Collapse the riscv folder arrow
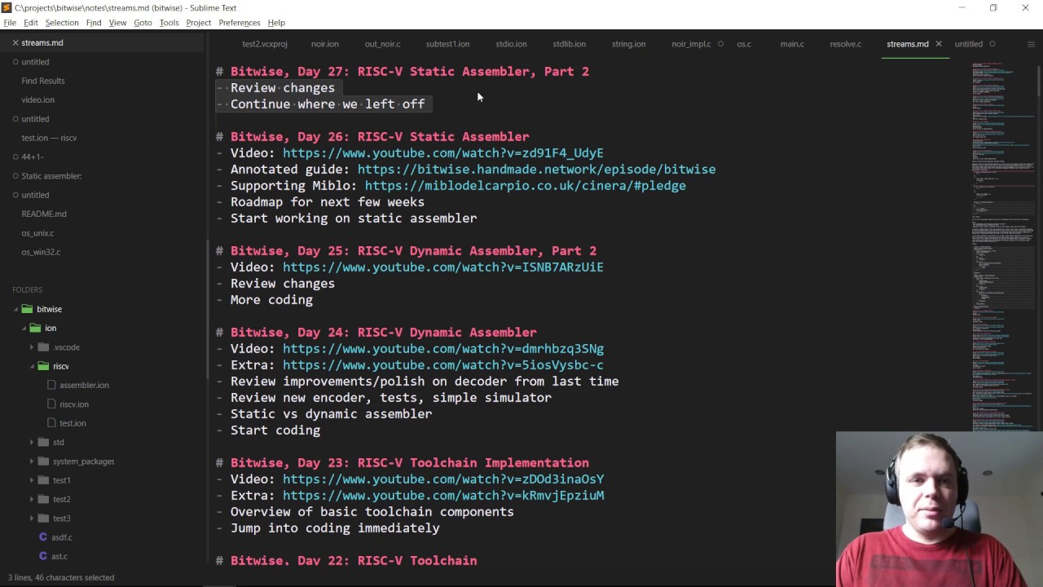The image size is (1043, 587). point(32,366)
